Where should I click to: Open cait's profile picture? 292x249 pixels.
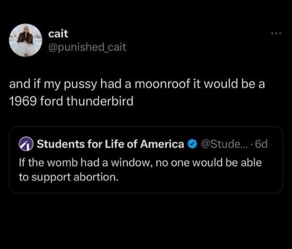tap(26, 40)
